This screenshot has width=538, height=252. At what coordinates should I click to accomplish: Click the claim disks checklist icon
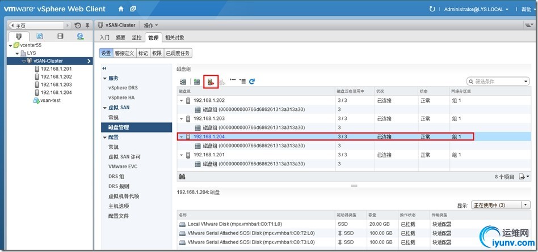[x=183, y=82]
